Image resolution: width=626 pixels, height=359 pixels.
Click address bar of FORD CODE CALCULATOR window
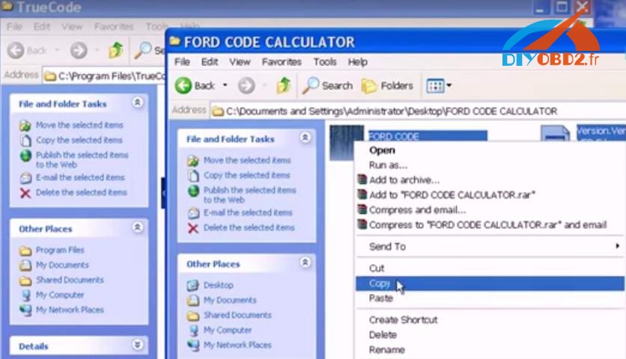[417, 111]
